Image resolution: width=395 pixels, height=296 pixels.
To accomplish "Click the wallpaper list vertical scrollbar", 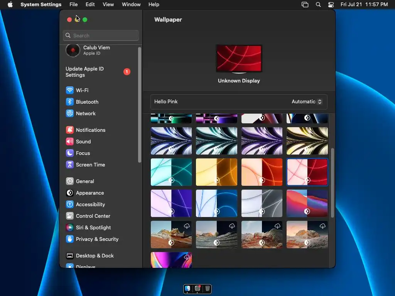I will pyautogui.click(x=333, y=183).
